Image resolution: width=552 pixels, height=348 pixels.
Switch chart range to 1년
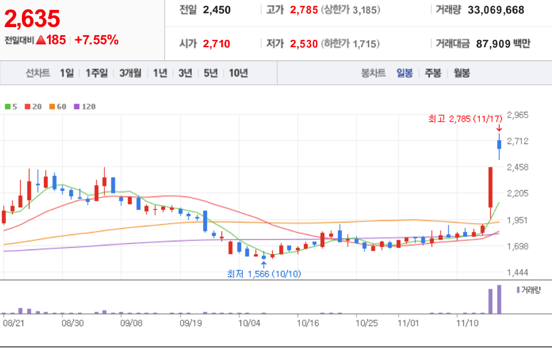point(160,73)
